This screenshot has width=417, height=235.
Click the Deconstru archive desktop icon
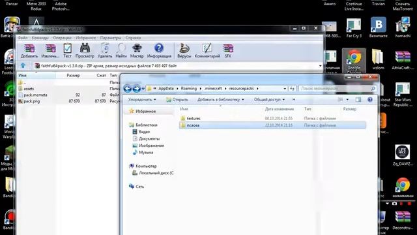pos(403,220)
